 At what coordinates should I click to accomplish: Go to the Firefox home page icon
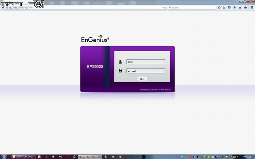[240, 8]
